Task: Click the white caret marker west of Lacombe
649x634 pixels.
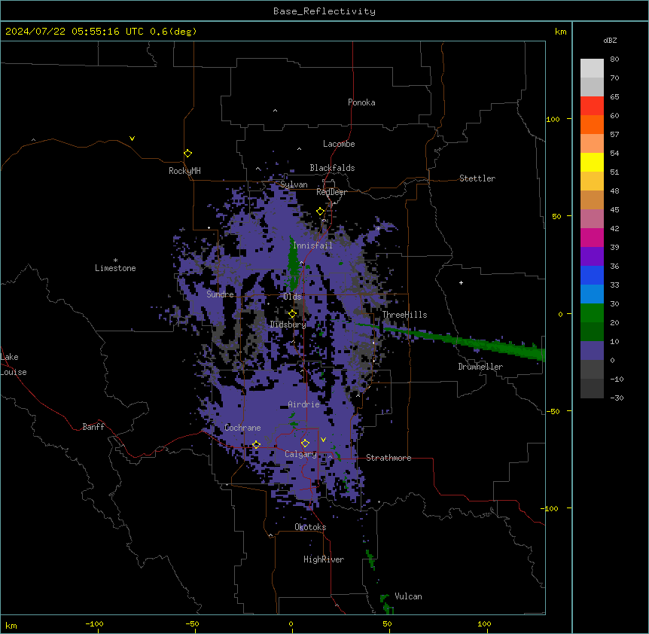Action: [x=299, y=148]
